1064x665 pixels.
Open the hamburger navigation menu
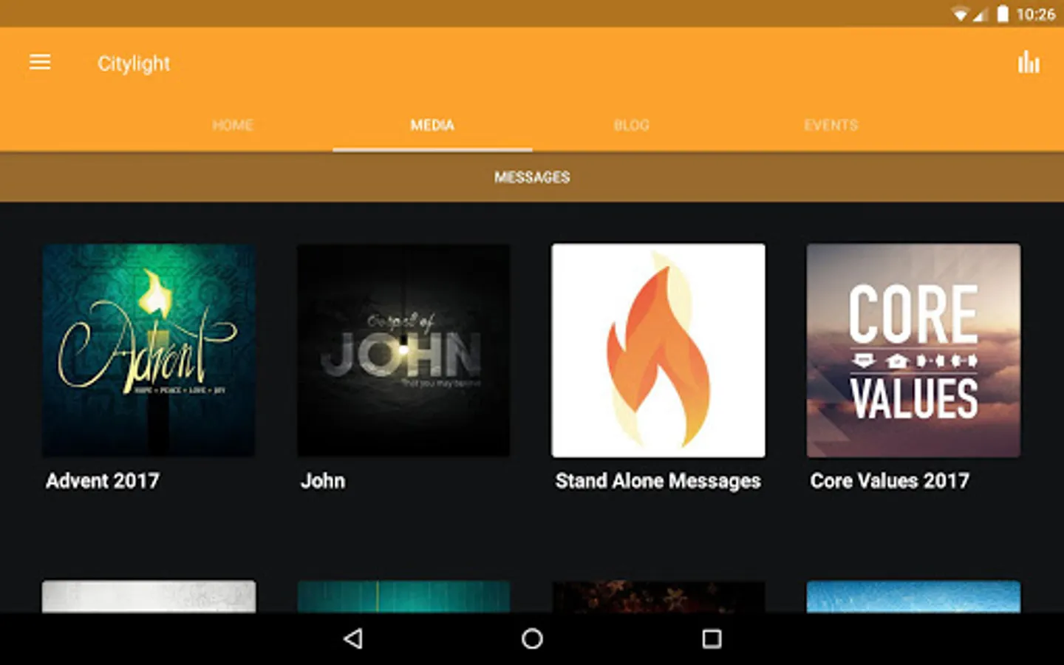40,63
